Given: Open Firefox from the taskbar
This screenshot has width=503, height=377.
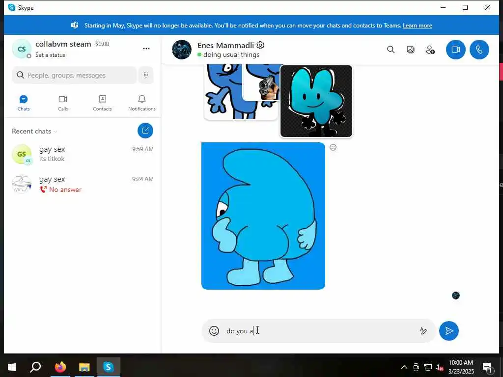Looking at the screenshot, I should 60,367.
